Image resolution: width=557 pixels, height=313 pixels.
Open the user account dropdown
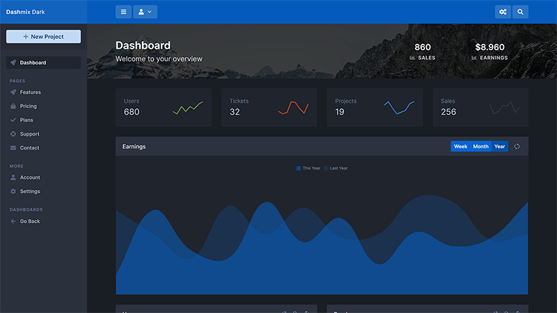(145, 12)
